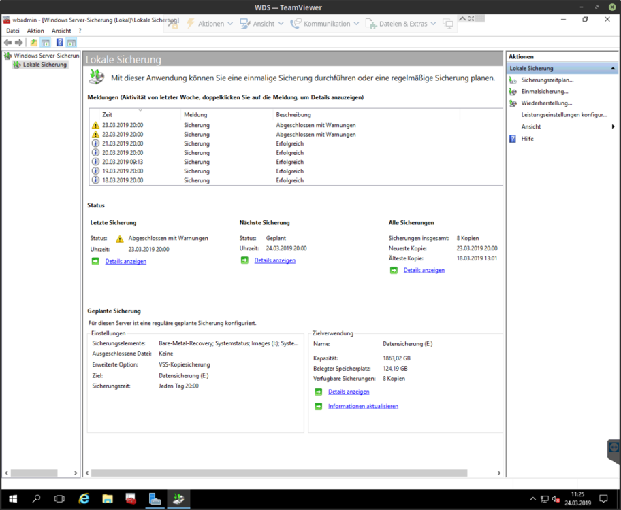Open the Windows Start menu

pyautogui.click(x=12, y=499)
